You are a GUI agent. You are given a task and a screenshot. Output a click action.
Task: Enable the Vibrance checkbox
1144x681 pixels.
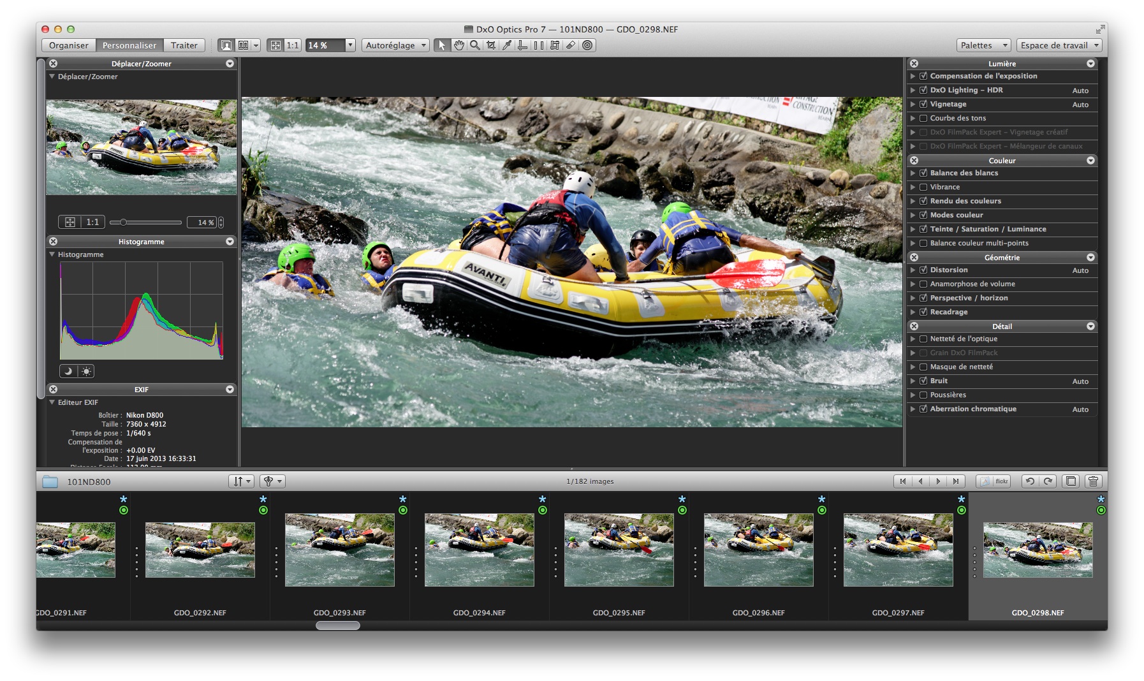coord(923,187)
